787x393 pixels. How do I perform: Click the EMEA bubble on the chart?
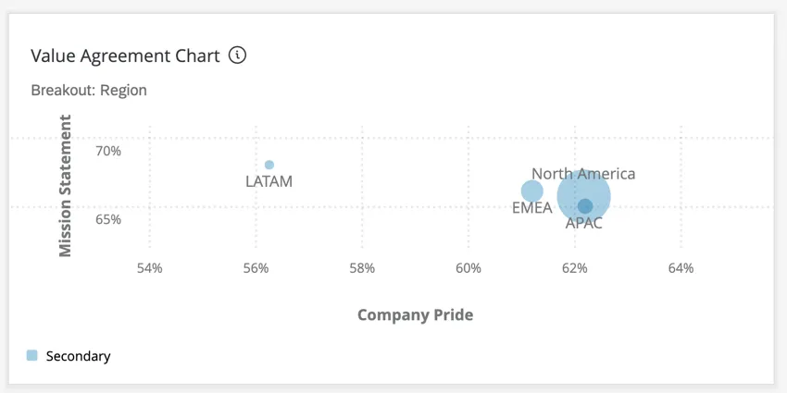pos(531,191)
